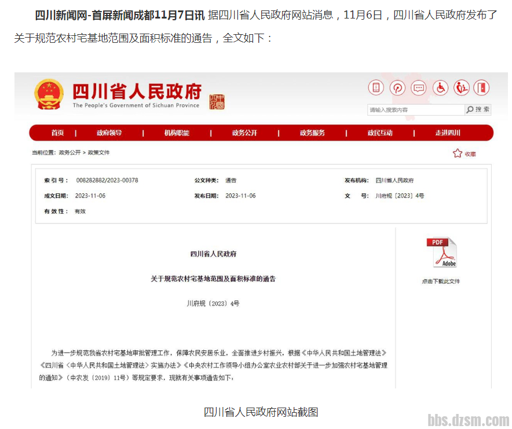Open the 政府领导 navigation menu item
The image size is (512, 429).
(109, 133)
